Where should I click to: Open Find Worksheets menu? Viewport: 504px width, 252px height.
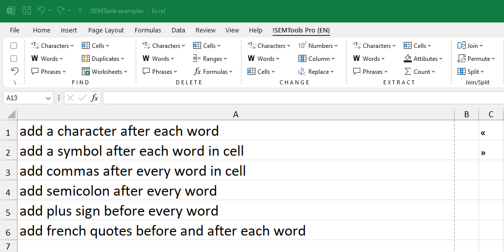[x=104, y=71]
